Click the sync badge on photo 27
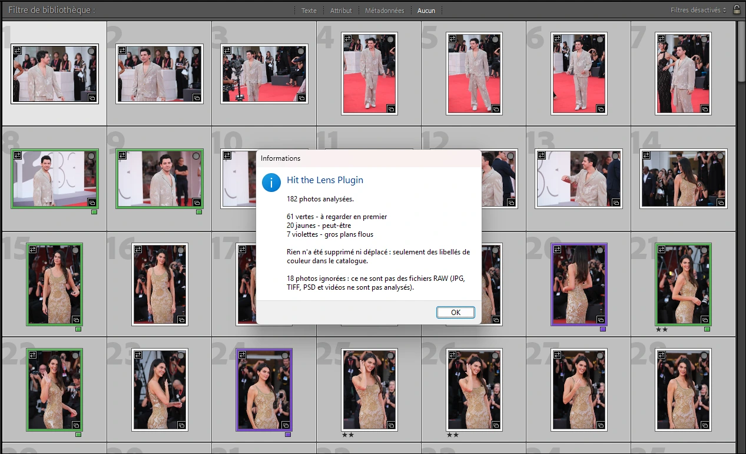This screenshot has width=746, height=454. click(x=558, y=355)
